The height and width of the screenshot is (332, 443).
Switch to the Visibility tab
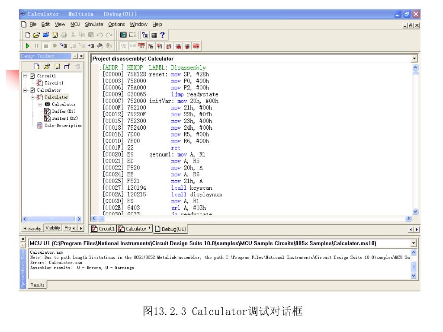(53, 228)
